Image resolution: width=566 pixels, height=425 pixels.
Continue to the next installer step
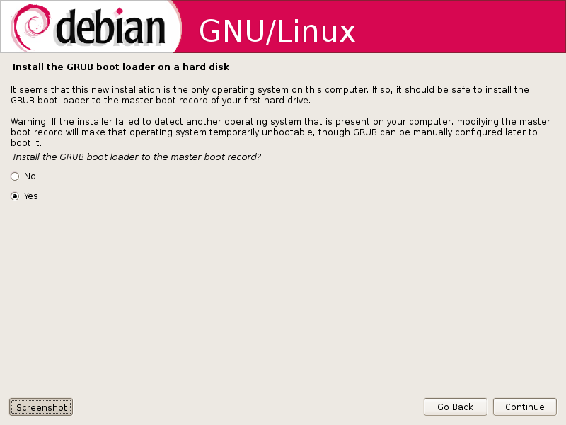click(524, 407)
